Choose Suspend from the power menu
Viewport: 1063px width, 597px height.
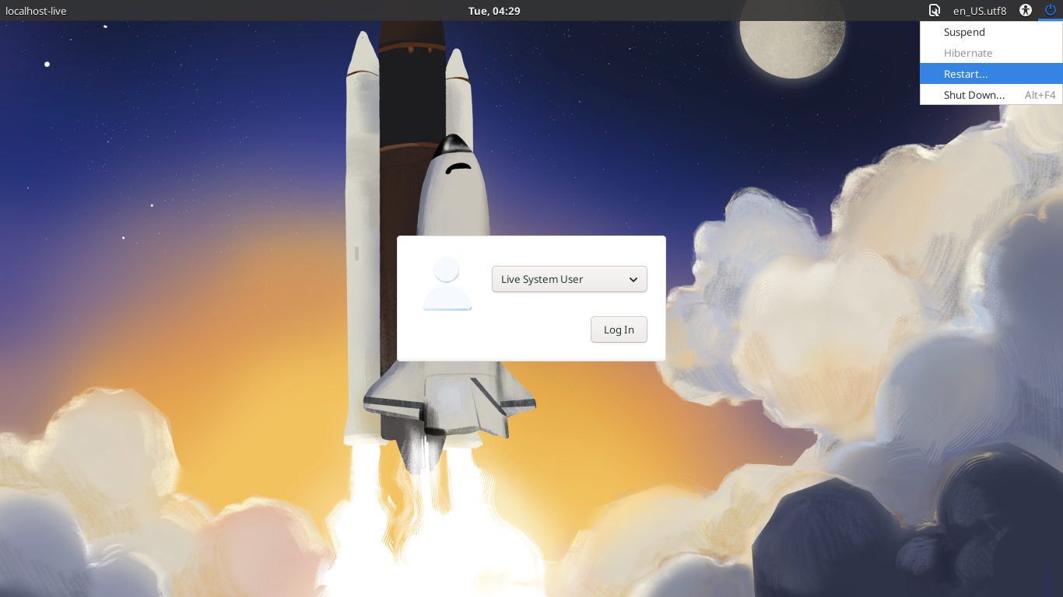[x=991, y=32]
